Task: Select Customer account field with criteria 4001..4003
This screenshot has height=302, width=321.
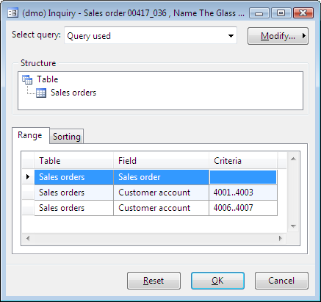Action: pos(161,193)
